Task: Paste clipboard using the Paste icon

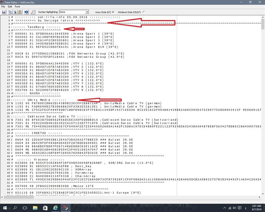Action: tap(20, 12)
